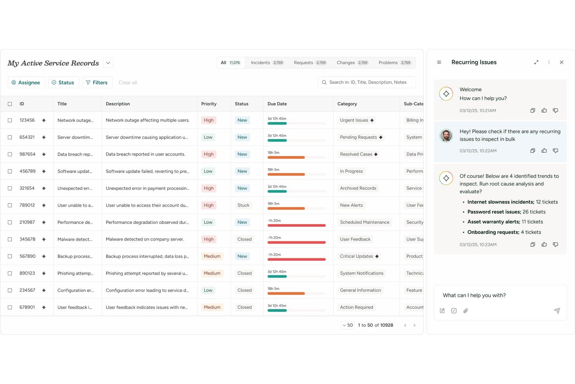Expand the My Active Service Records view dropdown
Image resolution: width=575 pixels, height=384 pixels.
[108, 63]
